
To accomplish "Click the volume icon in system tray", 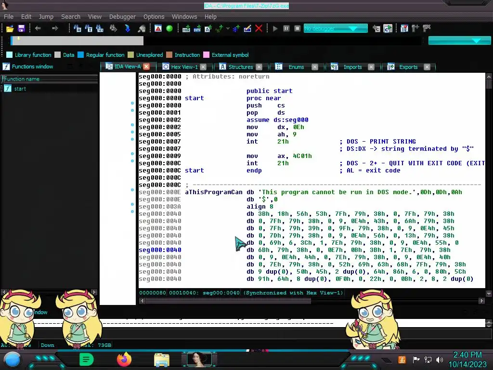I will coord(440,359).
